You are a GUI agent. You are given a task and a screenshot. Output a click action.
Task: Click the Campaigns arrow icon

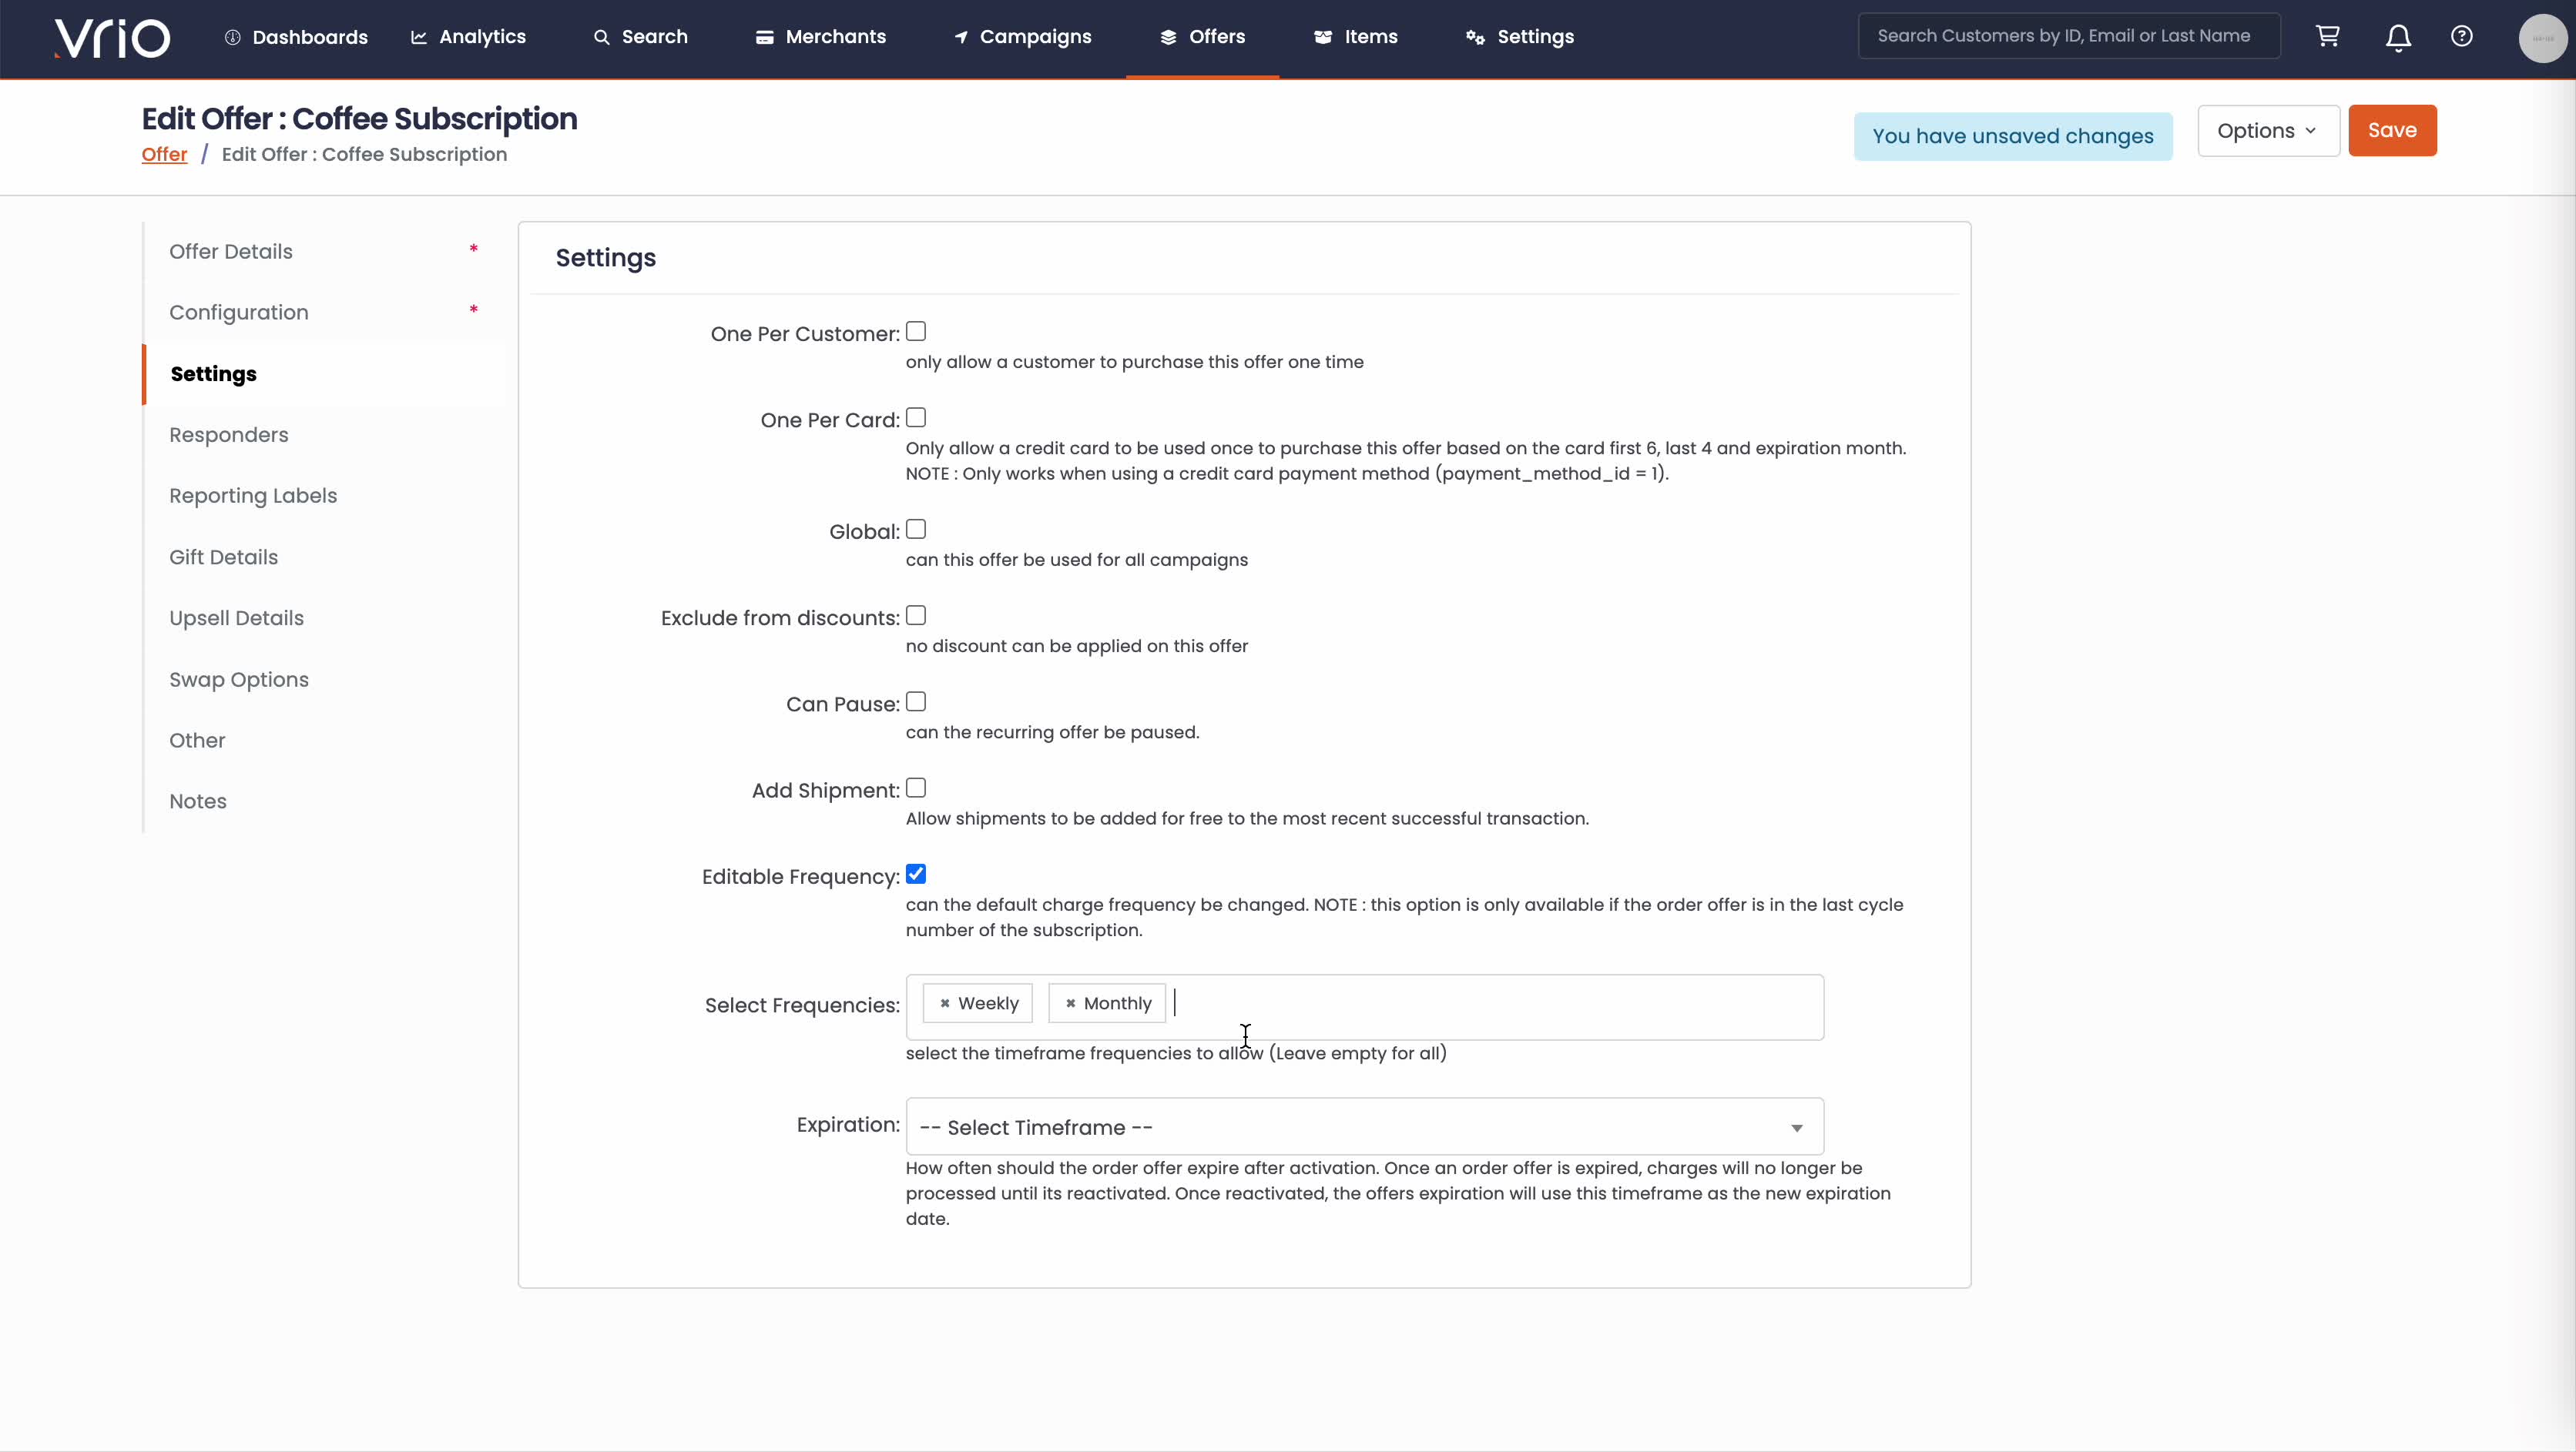click(x=961, y=37)
